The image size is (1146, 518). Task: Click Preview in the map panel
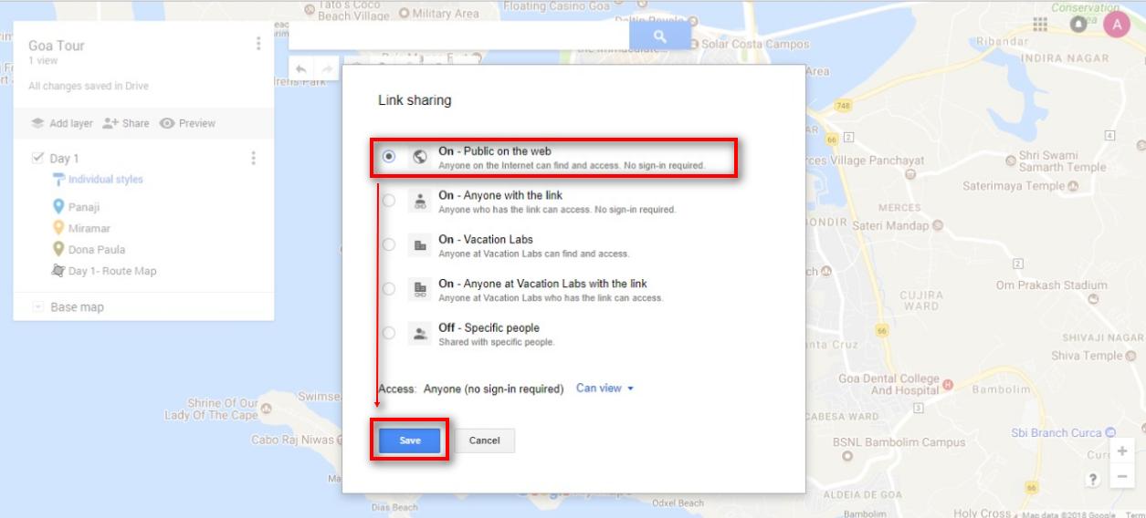coord(187,123)
